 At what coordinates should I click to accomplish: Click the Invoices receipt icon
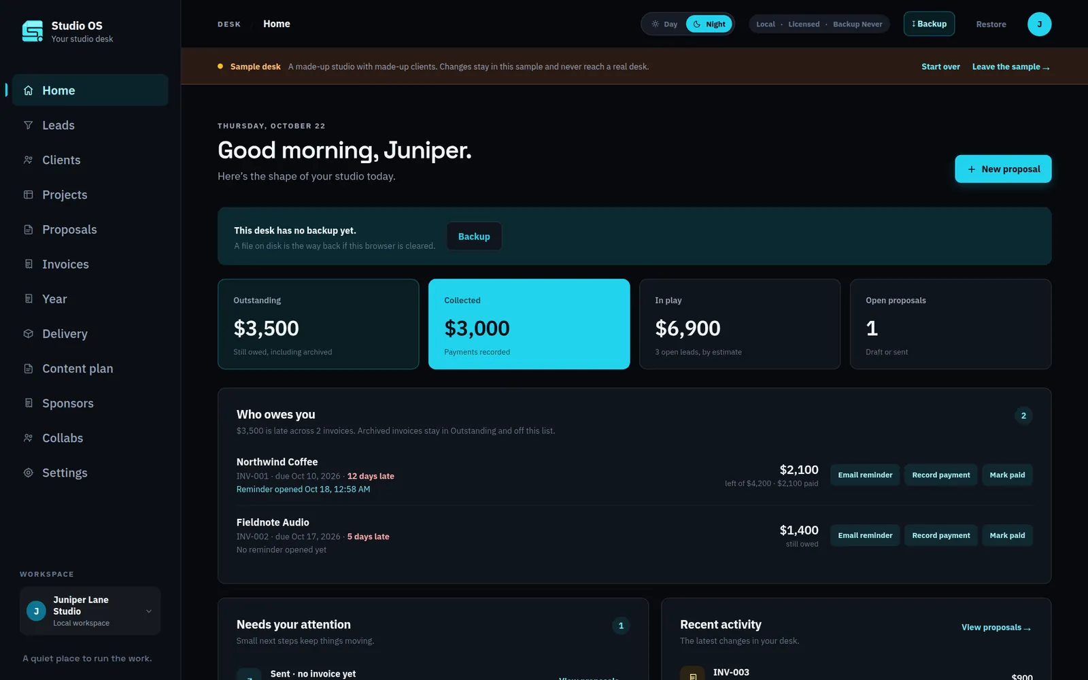[x=28, y=264]
